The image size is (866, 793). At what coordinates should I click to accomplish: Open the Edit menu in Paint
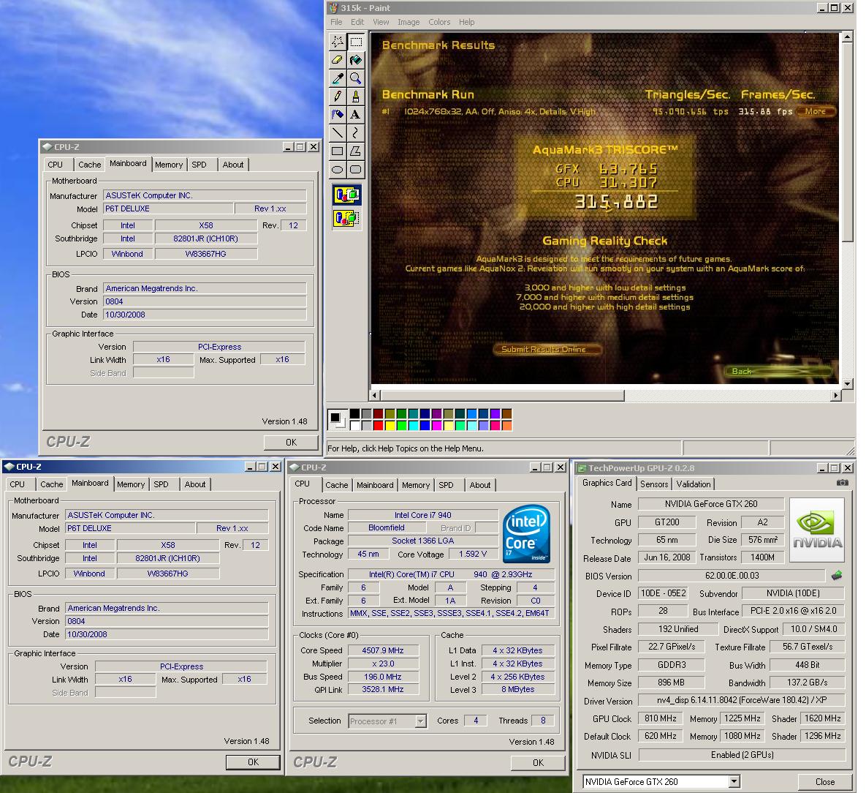click(357, 22)
